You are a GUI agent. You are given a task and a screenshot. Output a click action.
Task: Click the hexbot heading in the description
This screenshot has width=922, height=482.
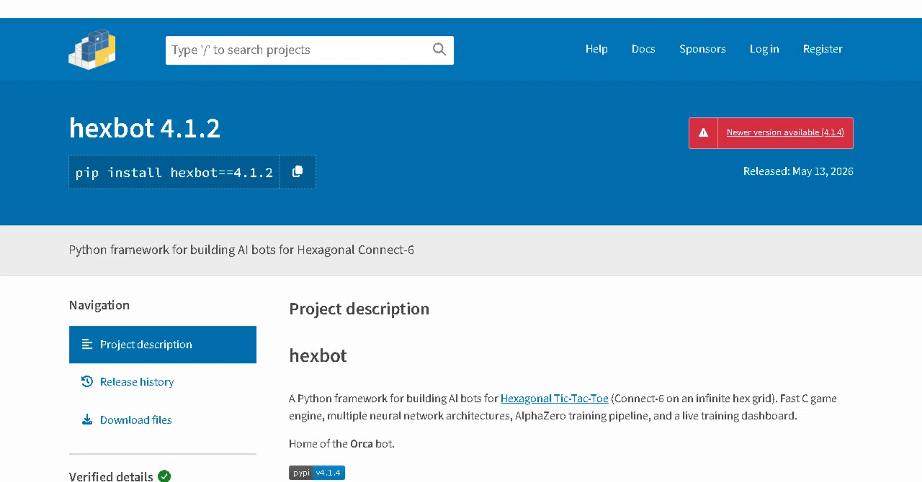pyautogui.click(x=318, y=355)
